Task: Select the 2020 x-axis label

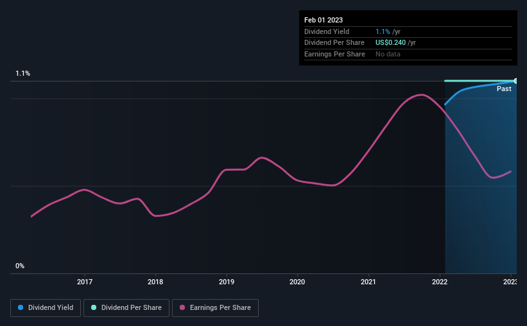Action: pos(297,282)
